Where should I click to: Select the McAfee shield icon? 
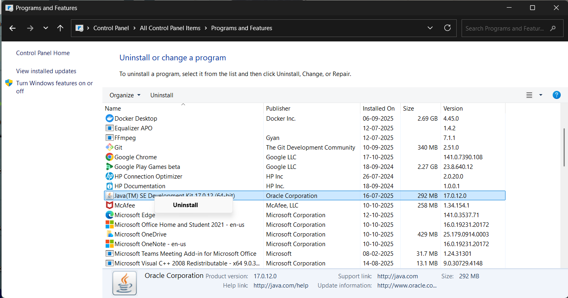pos(109,205)
